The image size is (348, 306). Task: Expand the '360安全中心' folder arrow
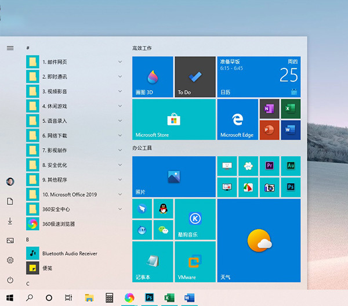[x=120, y=209]
